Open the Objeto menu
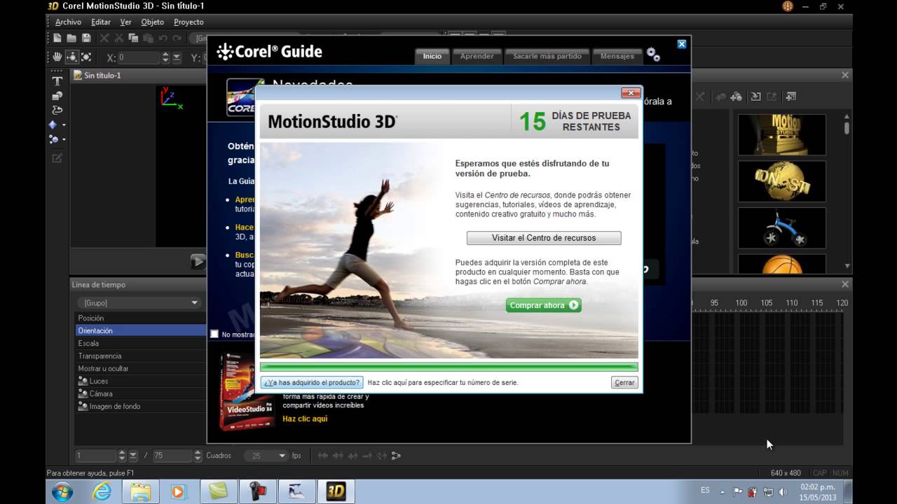 tap(153, 22)
